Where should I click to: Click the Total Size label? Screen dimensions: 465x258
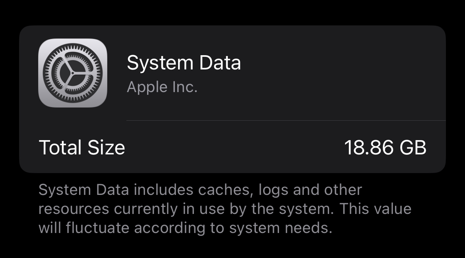point(82,148)
